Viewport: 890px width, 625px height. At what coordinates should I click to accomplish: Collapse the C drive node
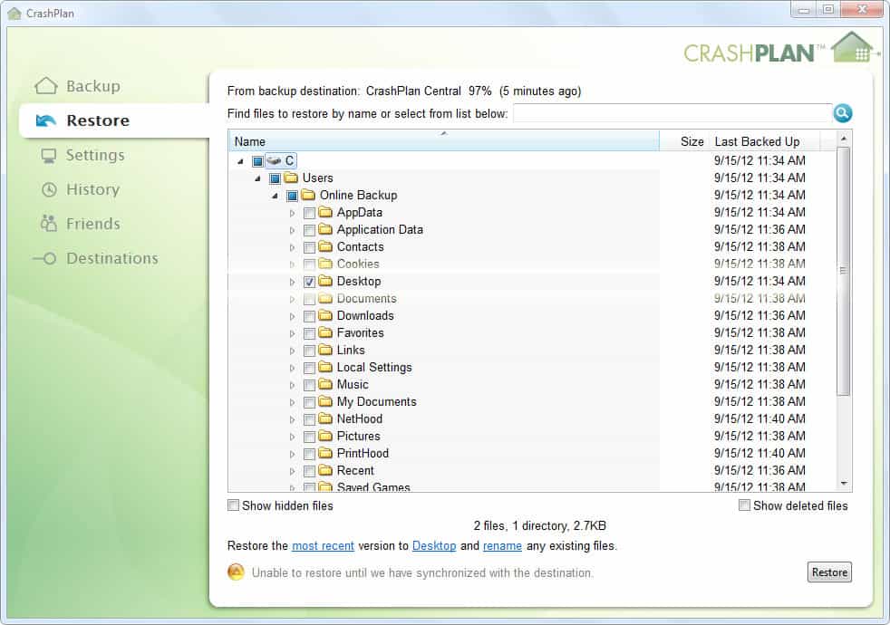(241, 161)
